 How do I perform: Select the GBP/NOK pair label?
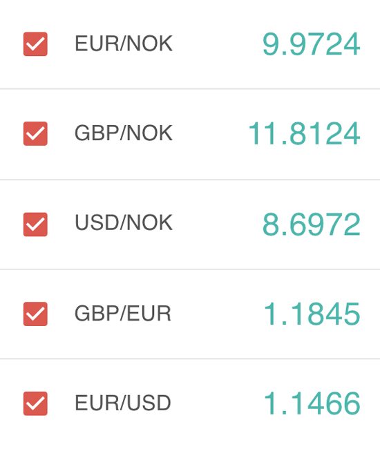click(x=124, y=133)
